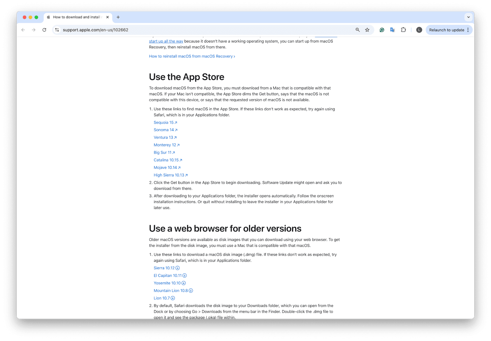This screenshot has height=341, width=491.
Task: Open the Chrome profile avatar menu
Action: [419, 30]
